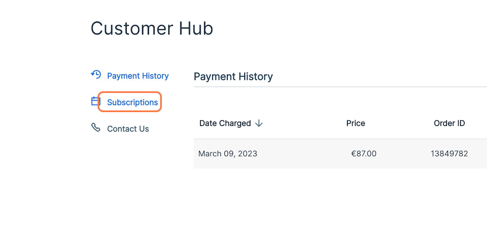Image resolution: width=487 pixels, height=232 pixels.
Task: Click the Payment History section heading
Action: pos(233,76)
